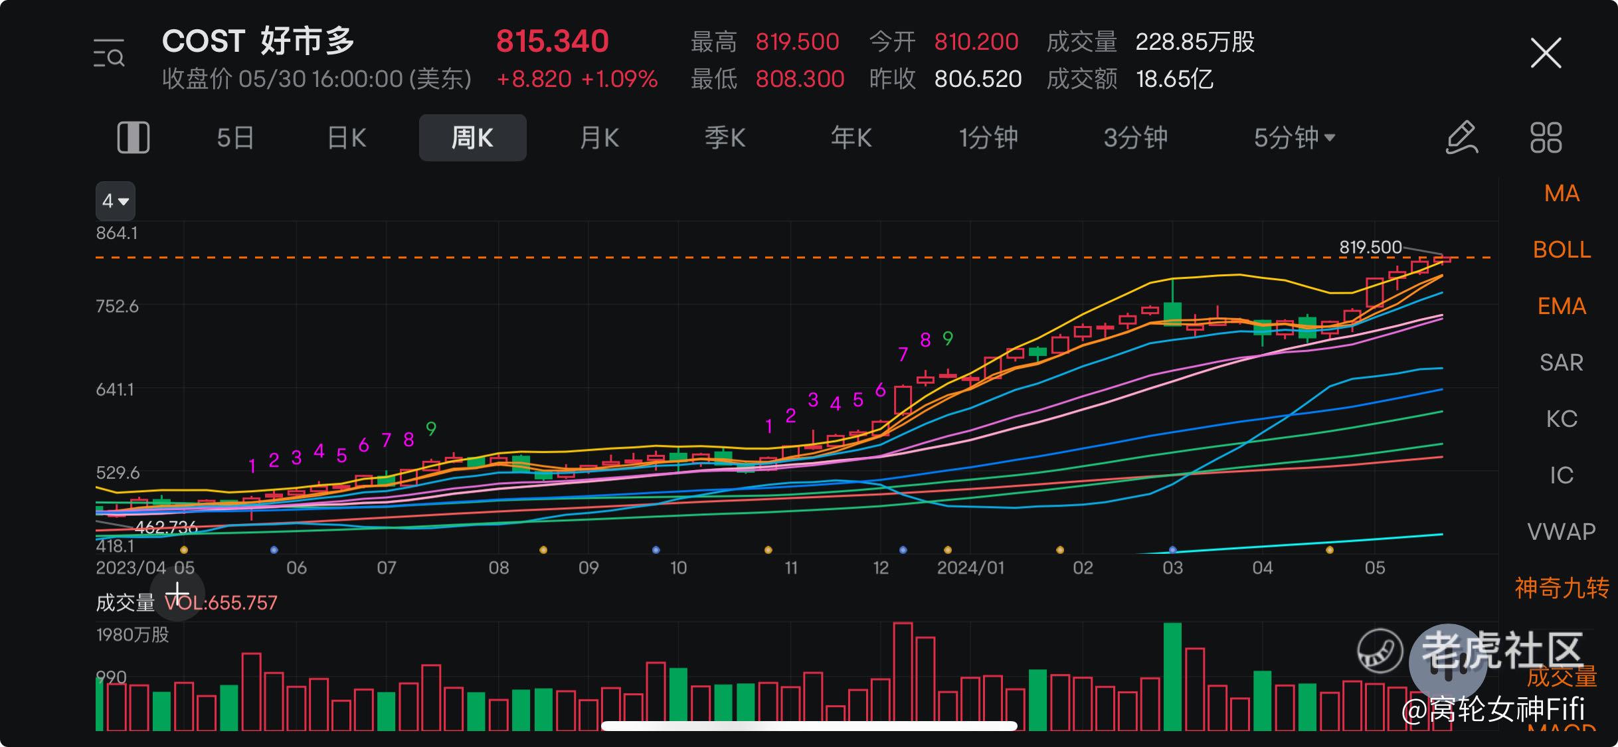
Task: Open the four-square grid indicator menu
Action: 1546,138
